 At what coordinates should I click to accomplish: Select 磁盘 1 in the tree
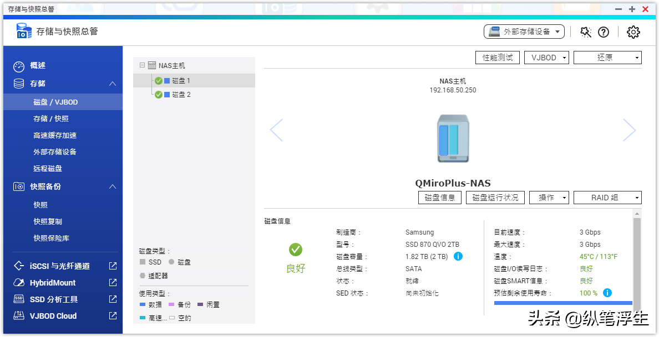pyautogui.click(x=194, y=80)
